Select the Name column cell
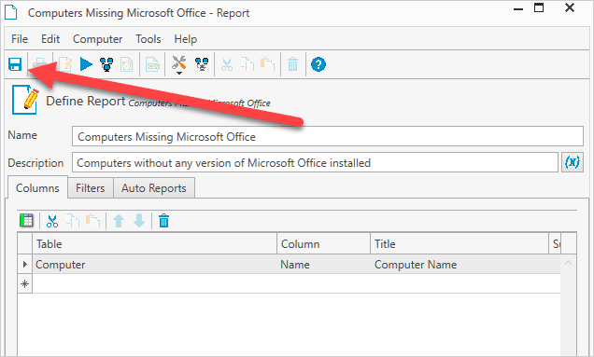594x357 pixels. (x=324, y=265)
